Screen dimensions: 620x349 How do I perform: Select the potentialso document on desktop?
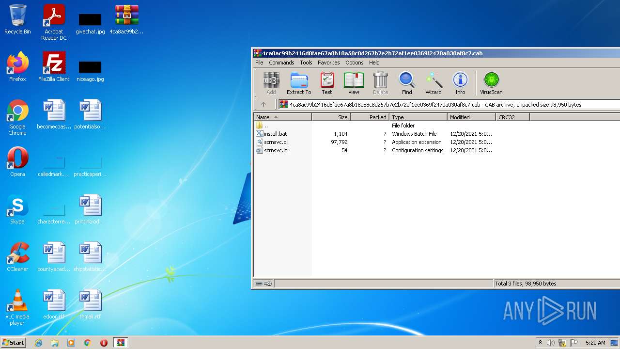point(90,114)
